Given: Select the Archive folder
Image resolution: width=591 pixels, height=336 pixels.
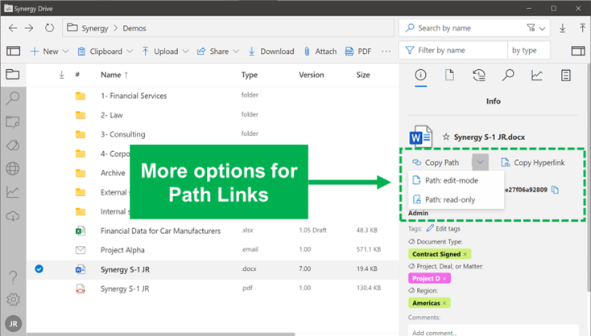Looking at the screenshot, I should (x=113, y=173).
